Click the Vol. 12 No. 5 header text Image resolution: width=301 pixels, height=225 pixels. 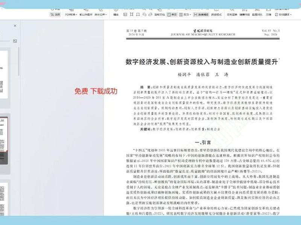(271, 31)
